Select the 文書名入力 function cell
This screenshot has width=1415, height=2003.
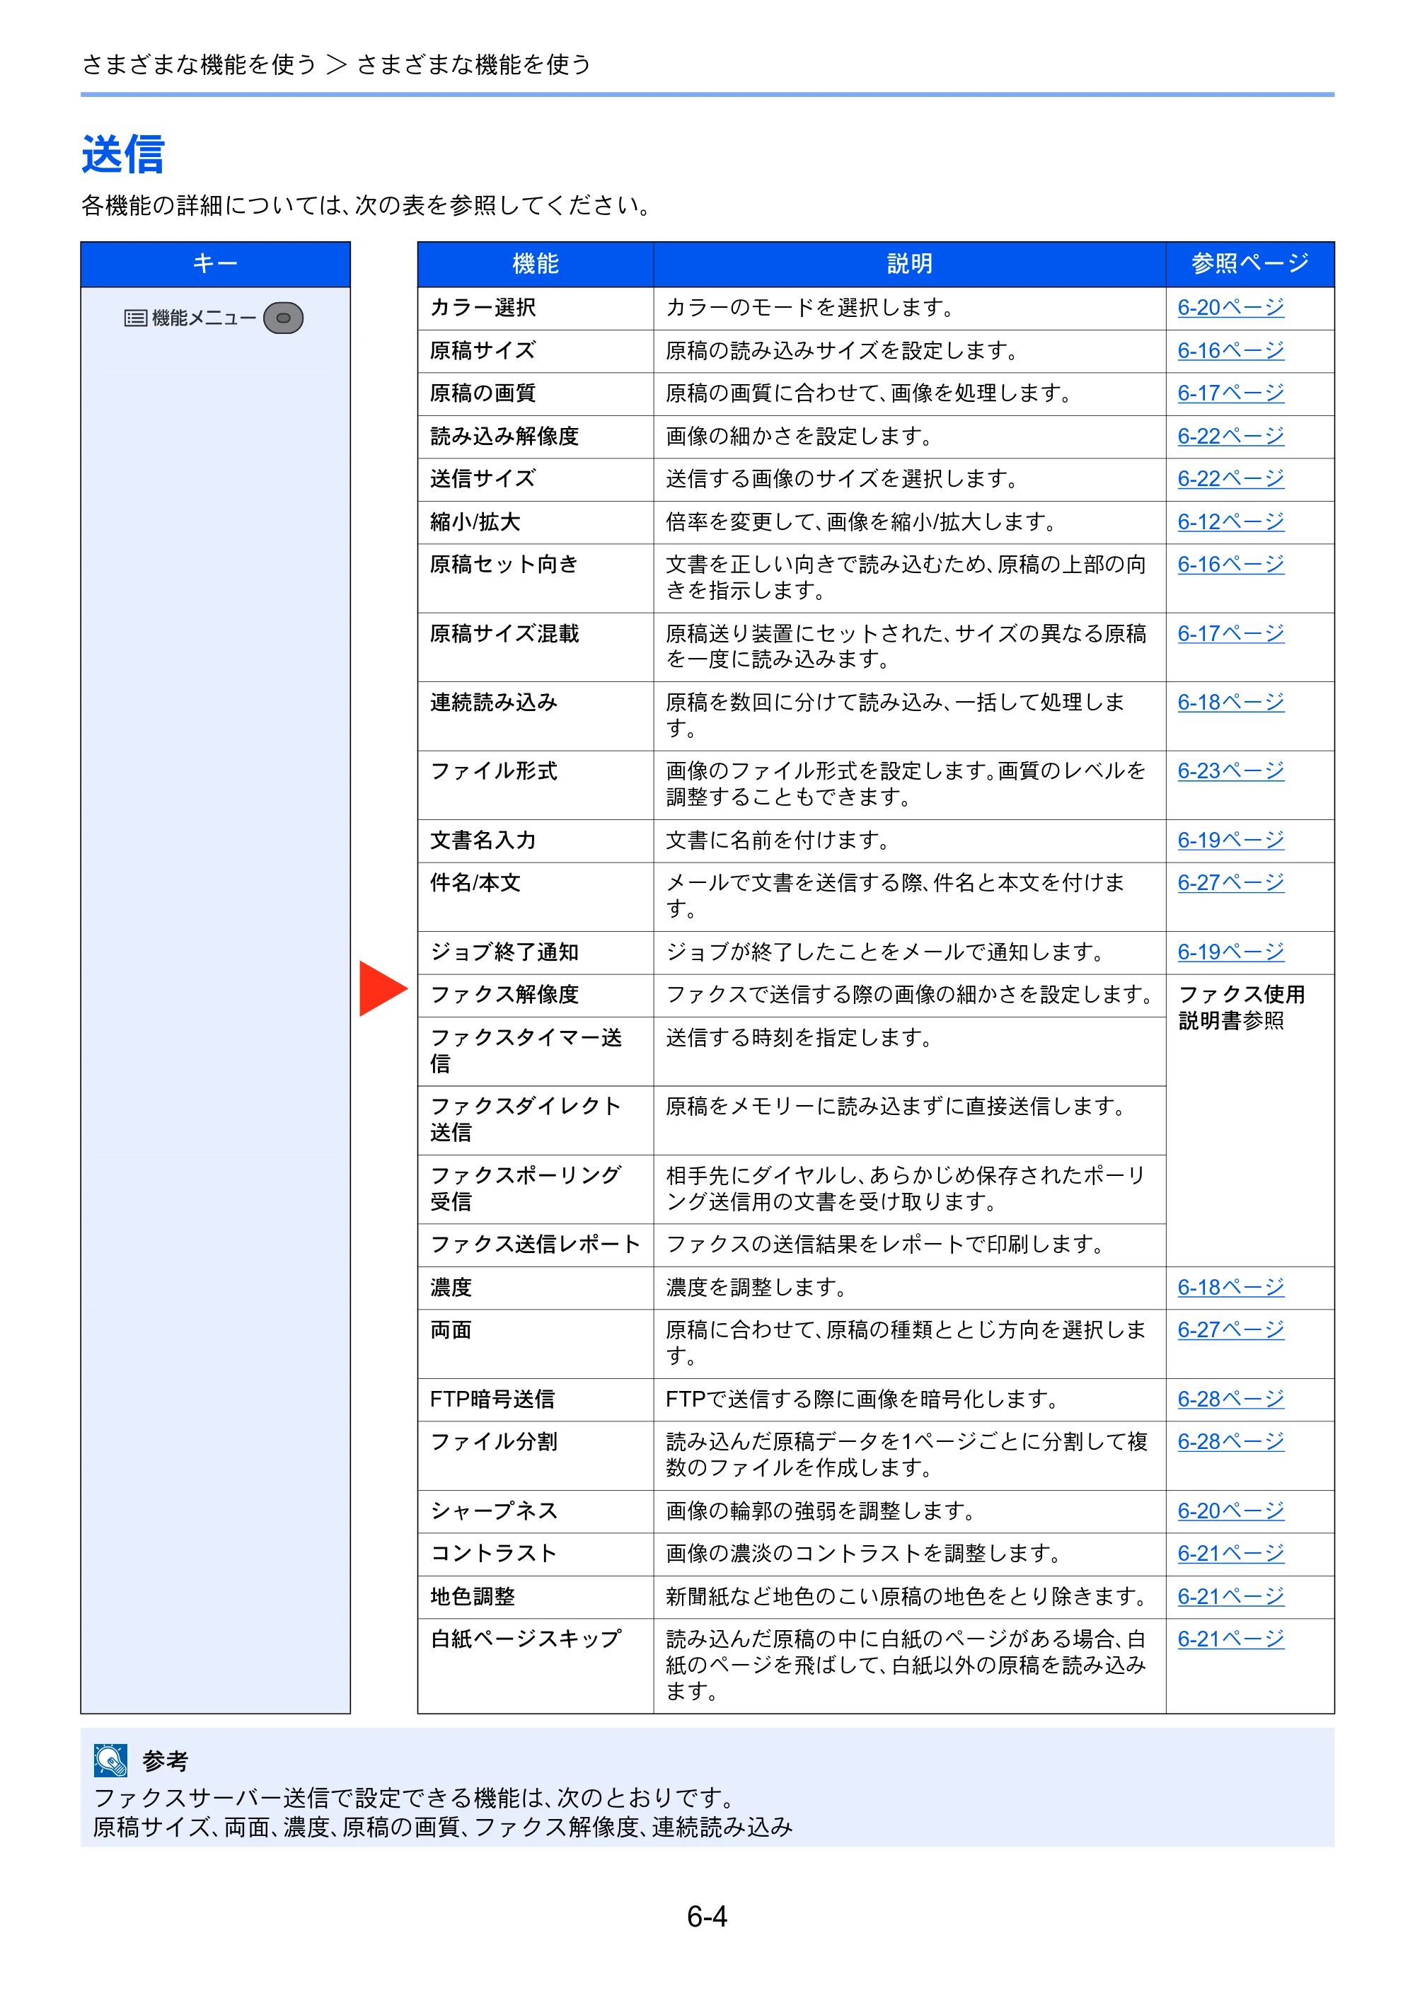point(536,840)
